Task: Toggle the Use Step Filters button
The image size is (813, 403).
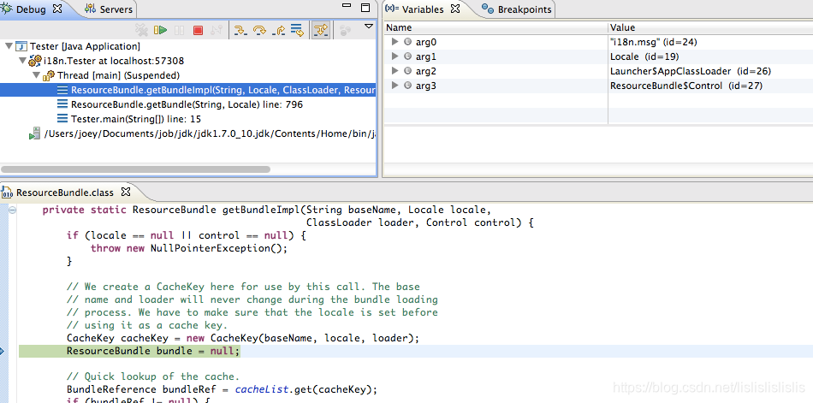Action: (320, 31)
